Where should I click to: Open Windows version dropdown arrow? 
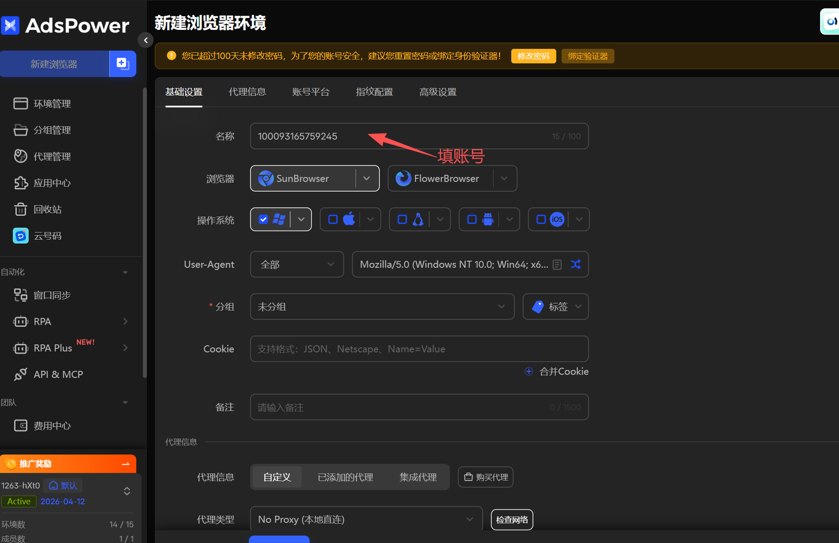click(x=301, y=219)
